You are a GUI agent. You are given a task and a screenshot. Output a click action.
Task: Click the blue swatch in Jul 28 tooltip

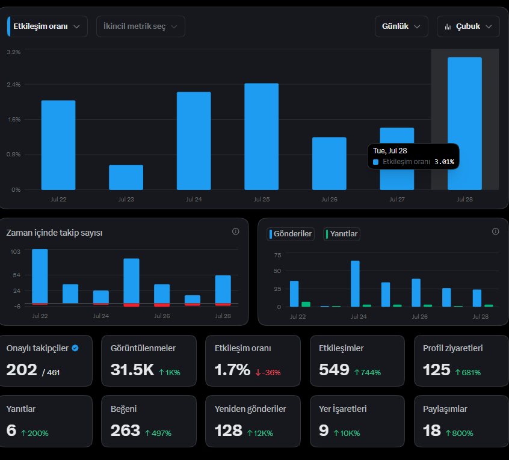pyautogui.click(x=375, y=162)
